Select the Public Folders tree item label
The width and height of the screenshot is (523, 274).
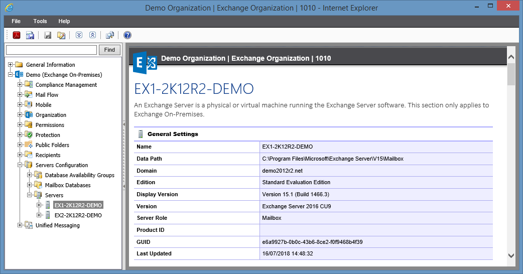52,145
